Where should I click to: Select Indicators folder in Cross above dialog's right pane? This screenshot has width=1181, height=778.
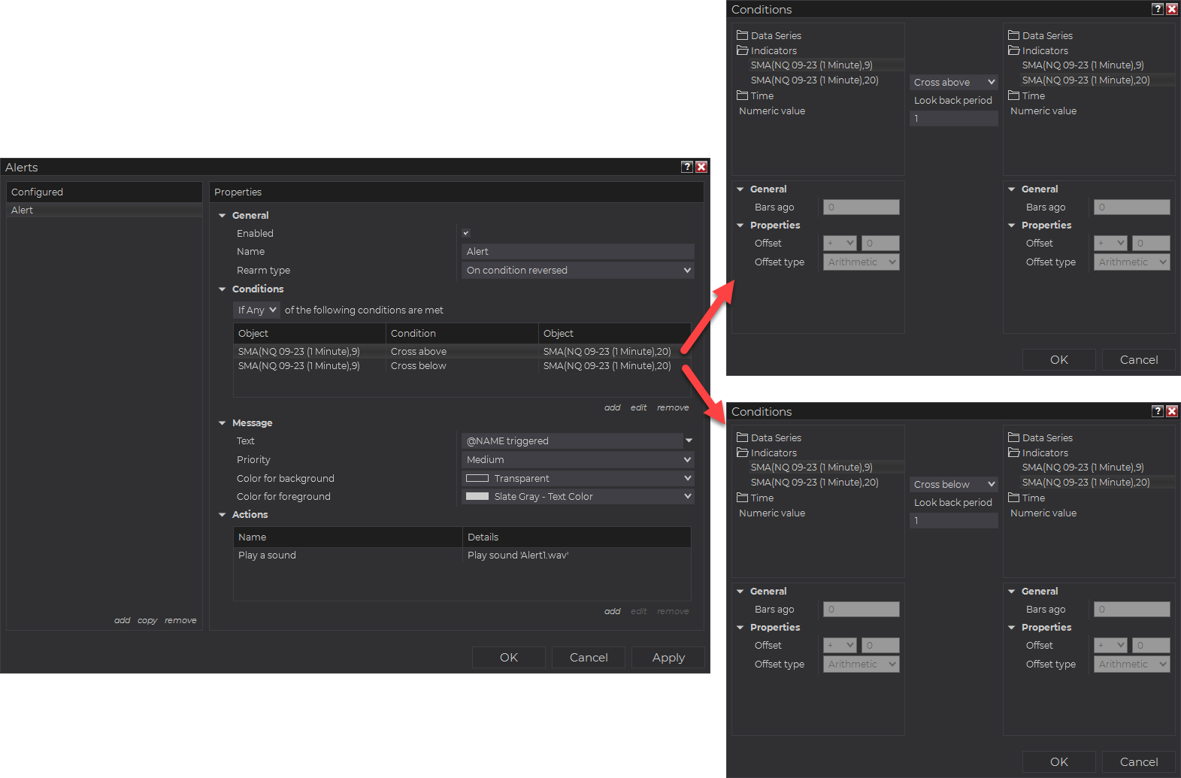[1038, 50]
